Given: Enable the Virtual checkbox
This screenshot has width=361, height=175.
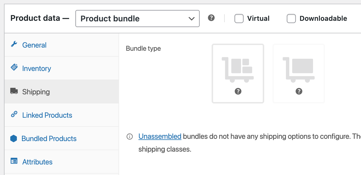Looking at the screenshot, I should coord(239,19).
